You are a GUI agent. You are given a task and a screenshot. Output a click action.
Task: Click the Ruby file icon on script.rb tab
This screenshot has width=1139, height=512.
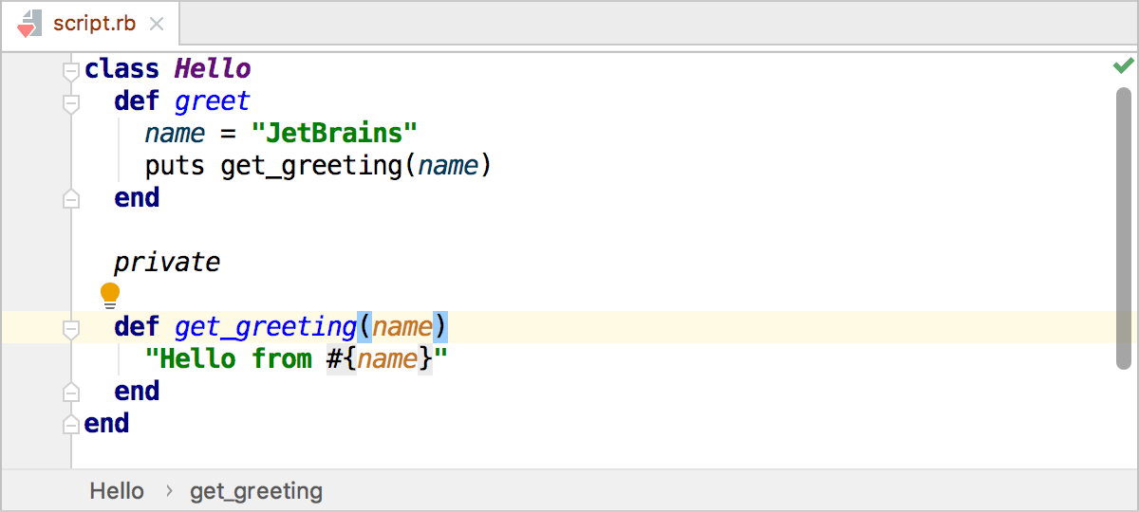point(29,24)
